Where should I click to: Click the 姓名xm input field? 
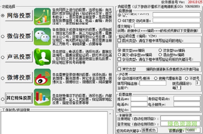(x=139, y=99)
